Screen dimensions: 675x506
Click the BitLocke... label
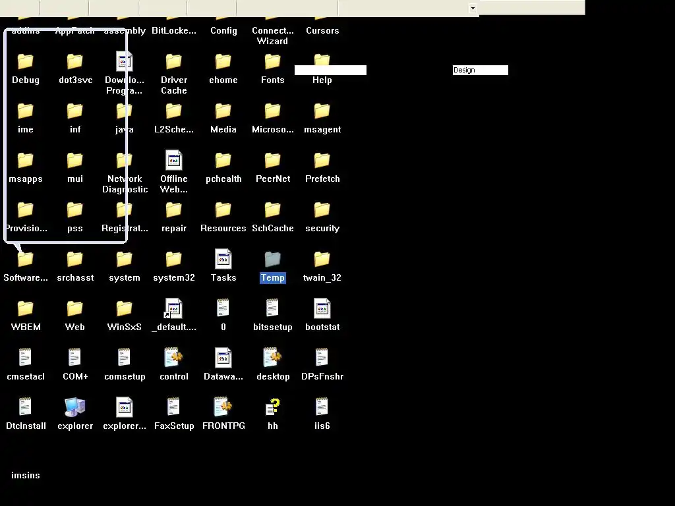(174, 30)
